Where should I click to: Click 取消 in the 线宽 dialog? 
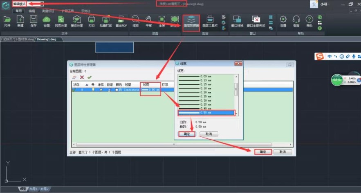[x=209, y=134]
